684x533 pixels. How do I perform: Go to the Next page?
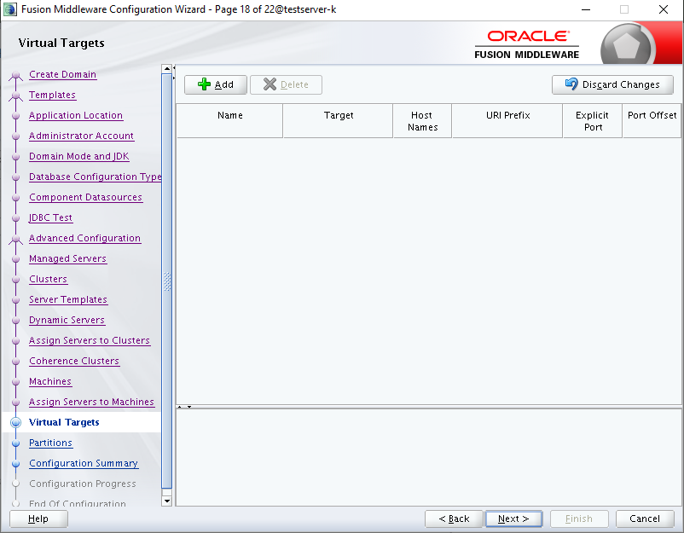click(x=513, y=519)
